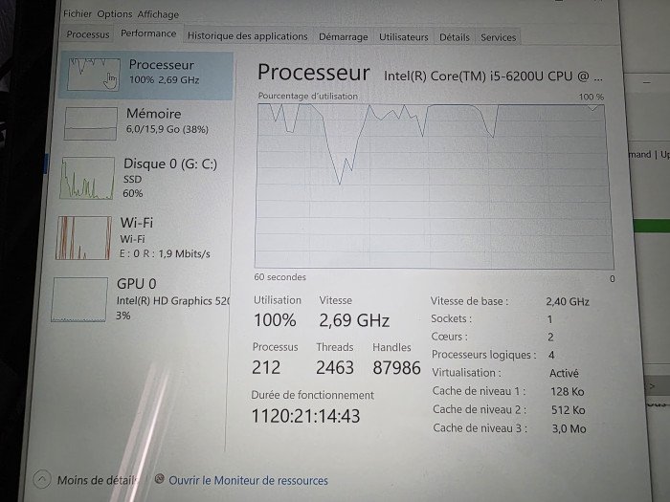Viewport: 670px width, 502px height.
Task: Click the Moins de détails label
Action: [97, 481]
